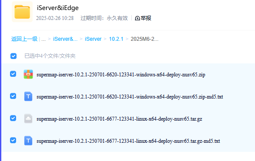Click the text file icon for linux tar.gz-md5.txt
The width and height of the screenshot is (255, 161).
pyautogui.click(x=28, y=141)
